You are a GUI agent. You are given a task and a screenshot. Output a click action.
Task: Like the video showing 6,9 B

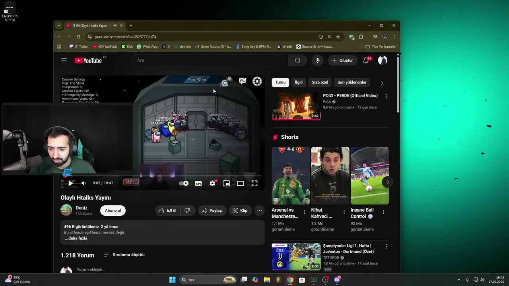pyautogui.click(x=167, y=211)
